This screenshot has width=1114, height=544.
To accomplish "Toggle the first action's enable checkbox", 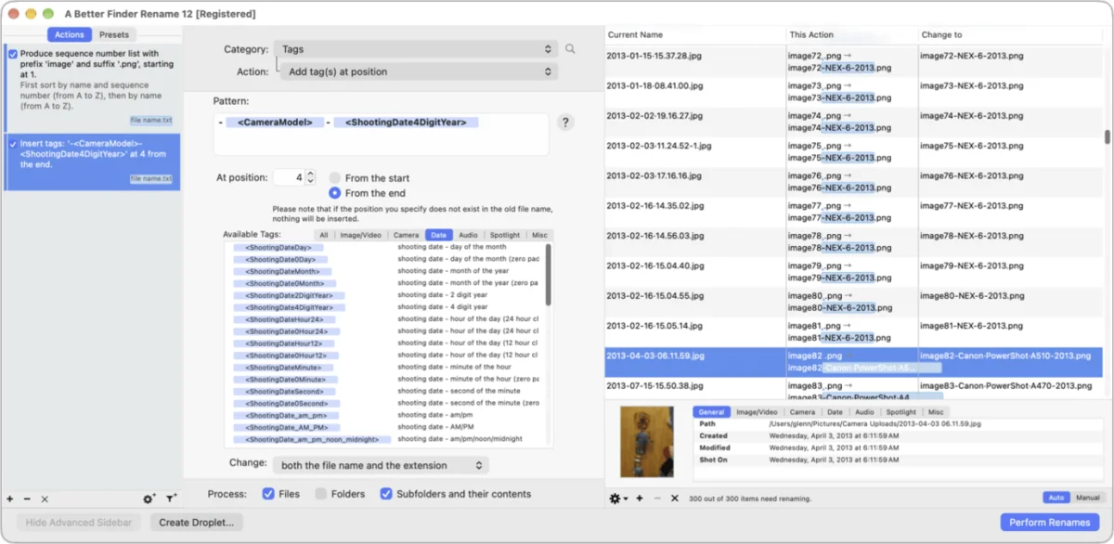I will click(x=13, y=54).
